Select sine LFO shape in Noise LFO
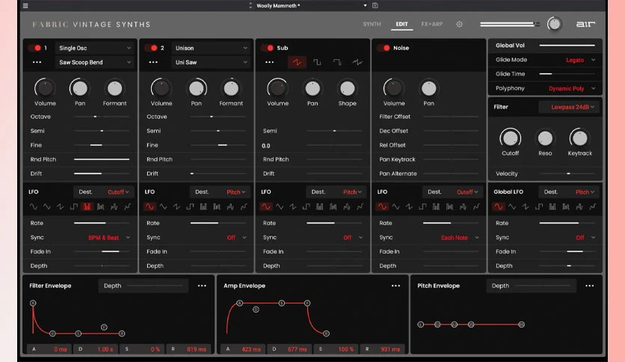This screenshot has width=625, height=362. coord(382,206)
